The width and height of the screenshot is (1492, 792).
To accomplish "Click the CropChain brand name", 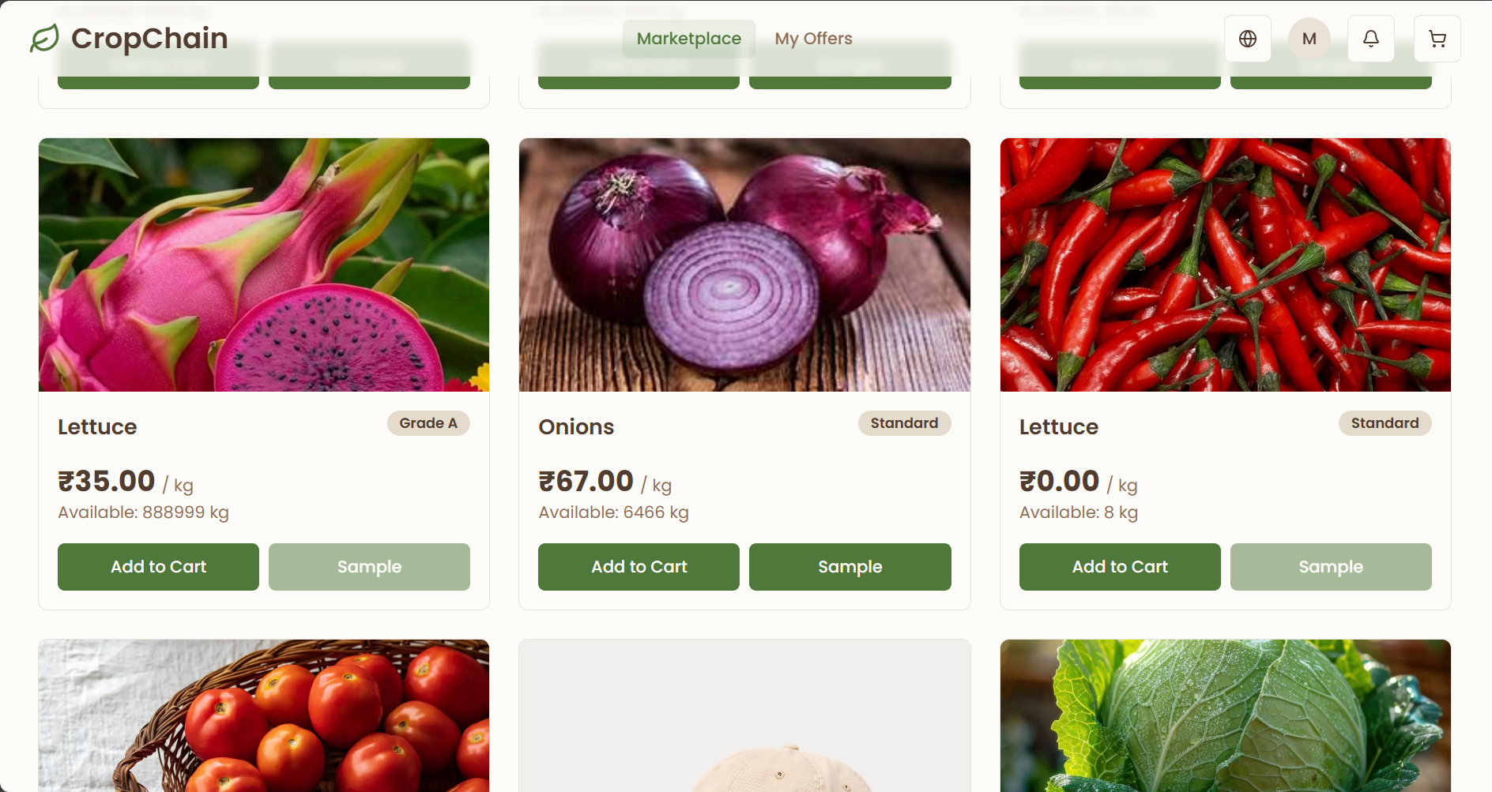I will pos(149,38).
